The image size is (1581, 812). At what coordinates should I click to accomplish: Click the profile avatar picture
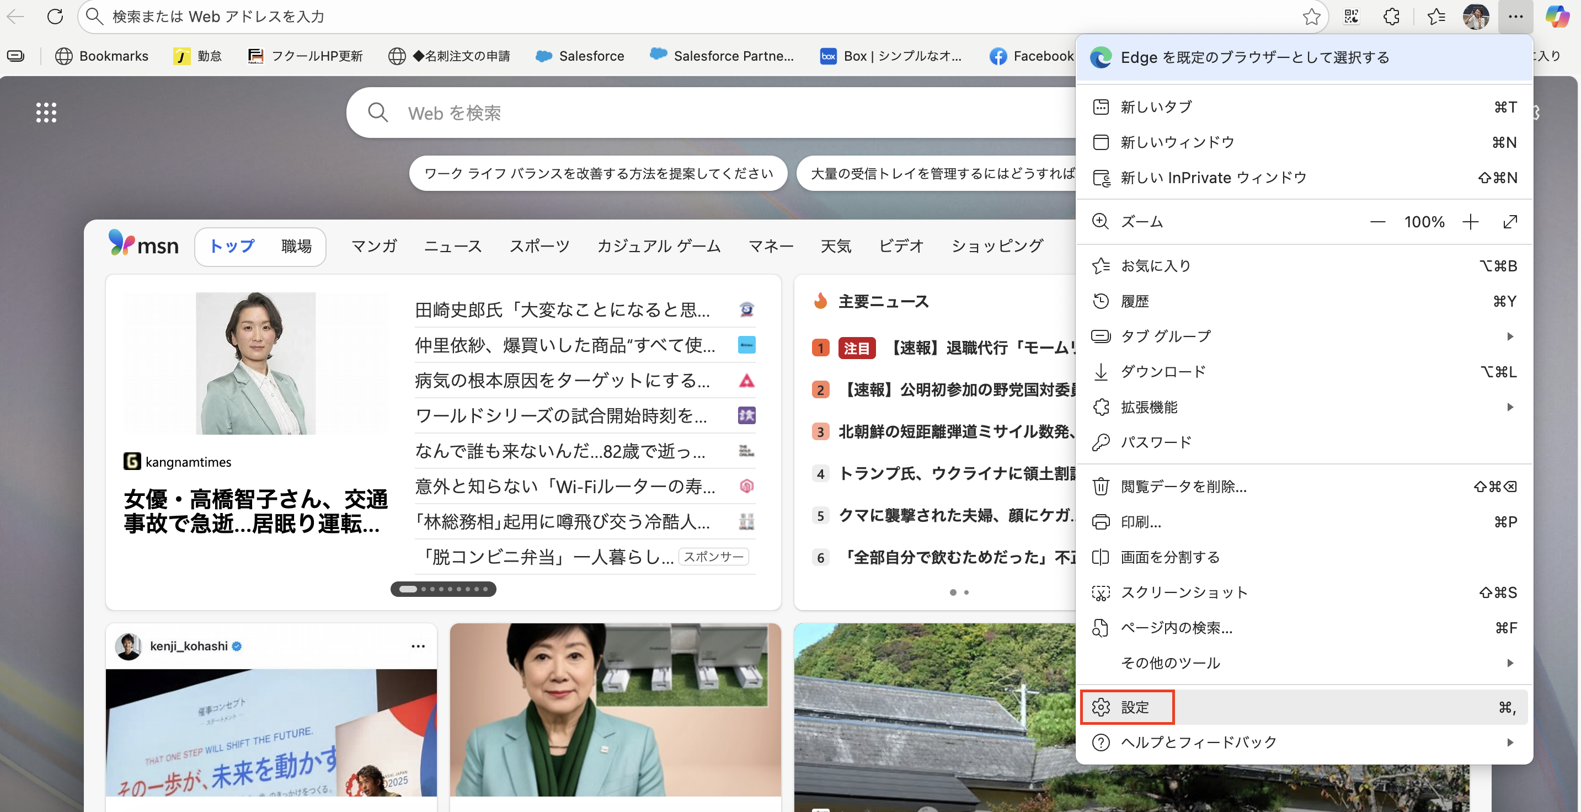tap(1476, 17)
